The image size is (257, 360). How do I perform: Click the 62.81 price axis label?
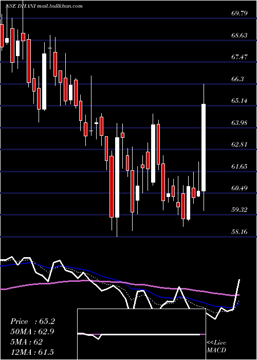(240, 145)
